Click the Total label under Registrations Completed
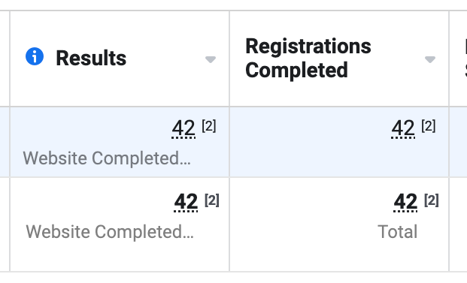This screenshot has height=283, width=467. 397,232
